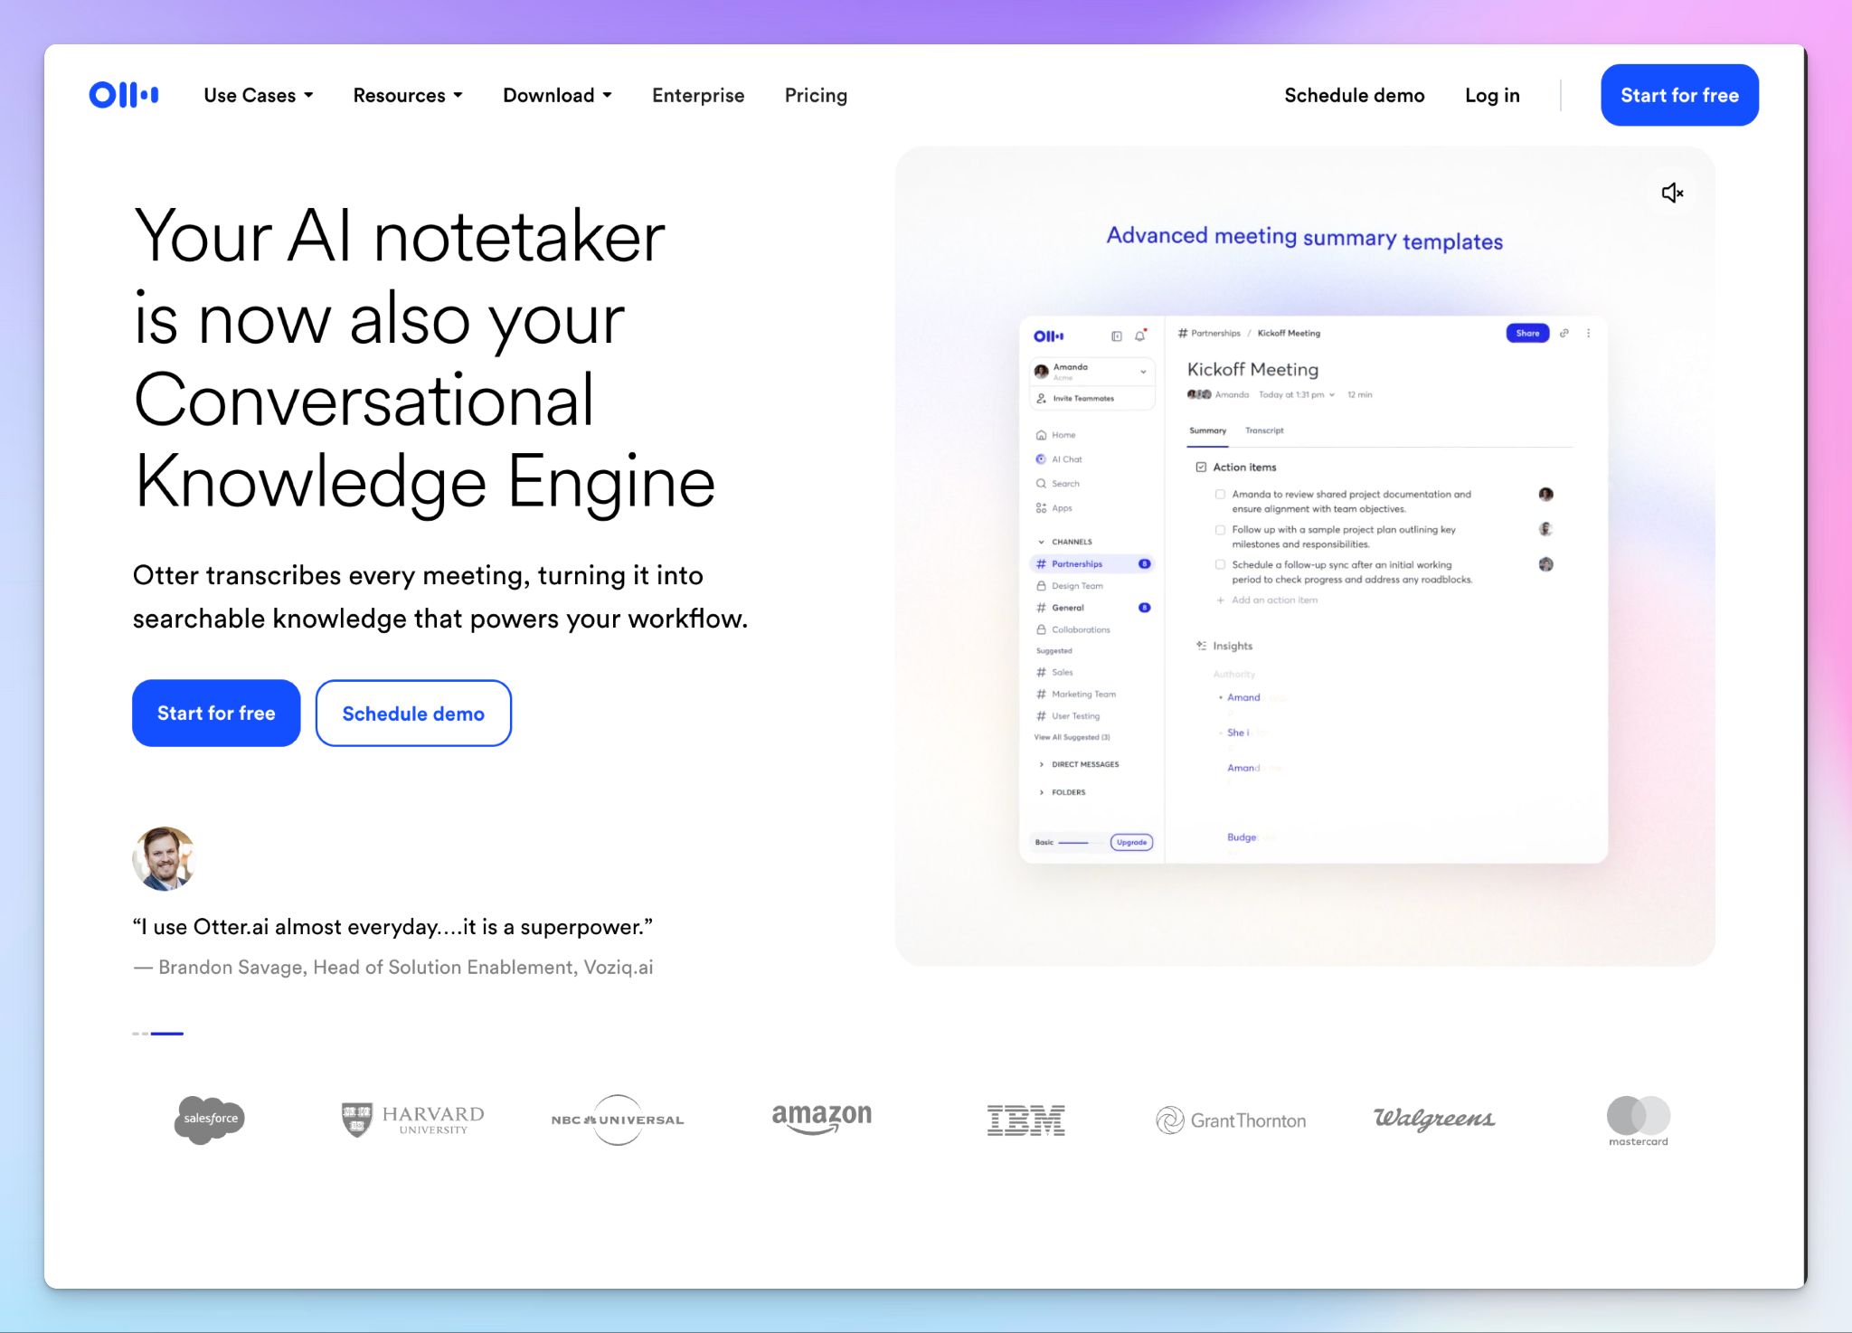Click the copy link icon beside Share
The height and width of the screenshot is (1333, 1852).
tap(1564, 333)
